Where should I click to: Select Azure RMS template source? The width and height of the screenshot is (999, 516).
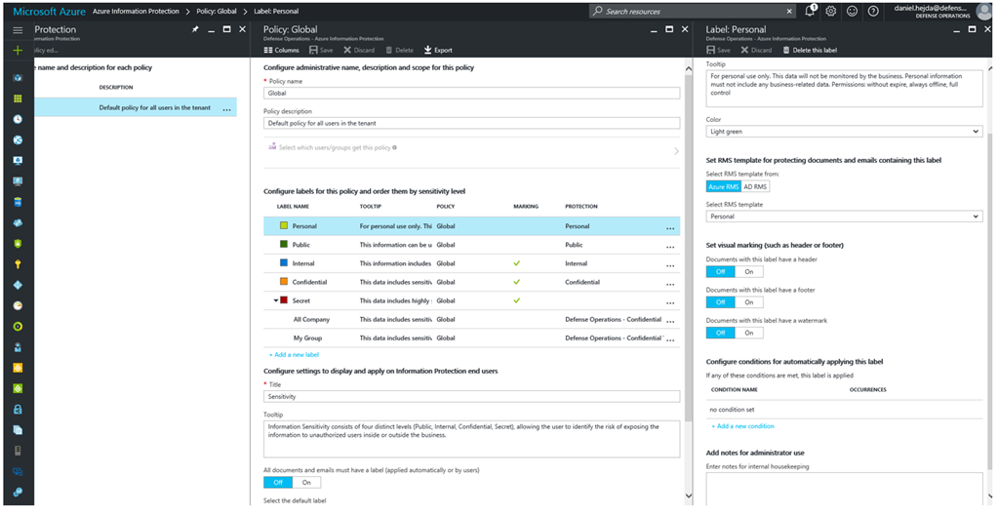(724, 186)
